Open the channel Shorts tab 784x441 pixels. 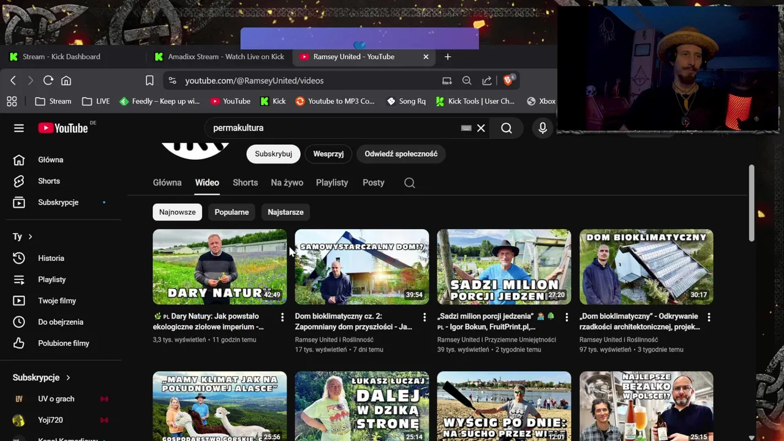click(245, 183)
